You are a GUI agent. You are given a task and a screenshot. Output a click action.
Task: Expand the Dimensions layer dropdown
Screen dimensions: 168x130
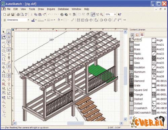pyautogui.click(x=28, y=20)
